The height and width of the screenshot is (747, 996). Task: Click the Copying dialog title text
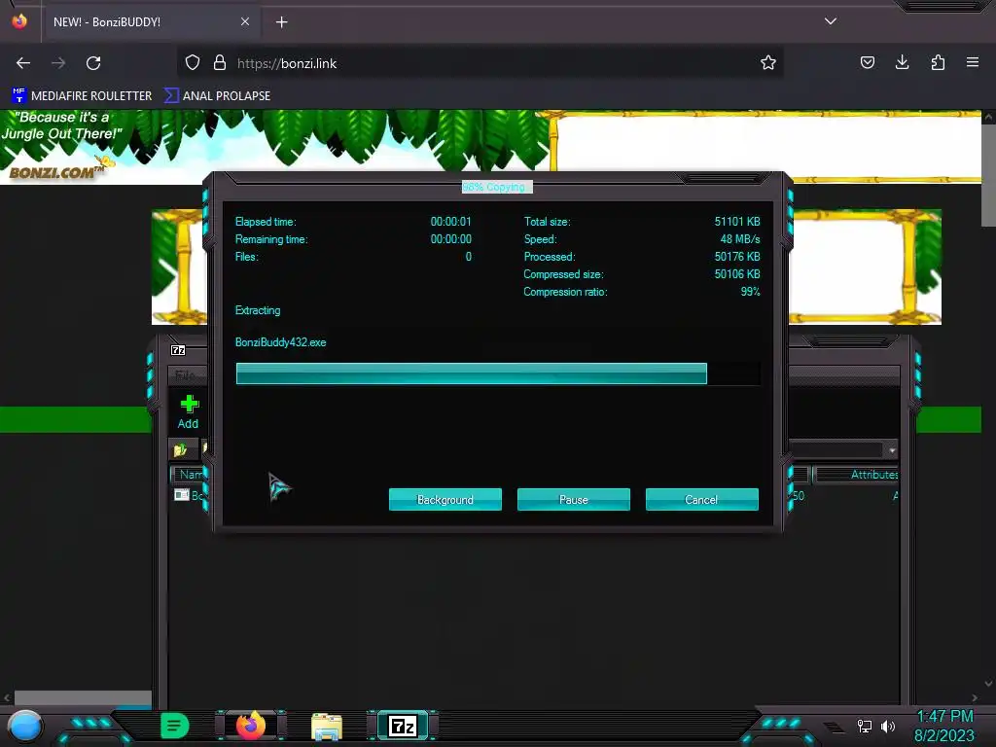click(x=497, y=187)
